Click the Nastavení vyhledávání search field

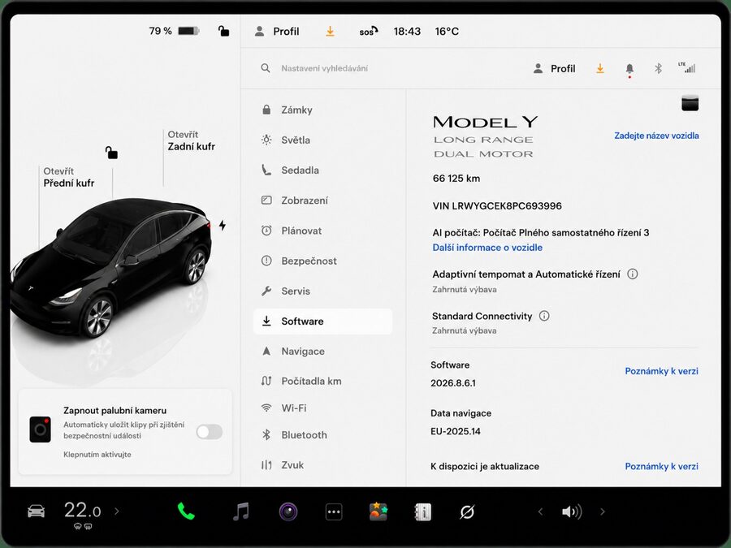(x=324, y=68)
